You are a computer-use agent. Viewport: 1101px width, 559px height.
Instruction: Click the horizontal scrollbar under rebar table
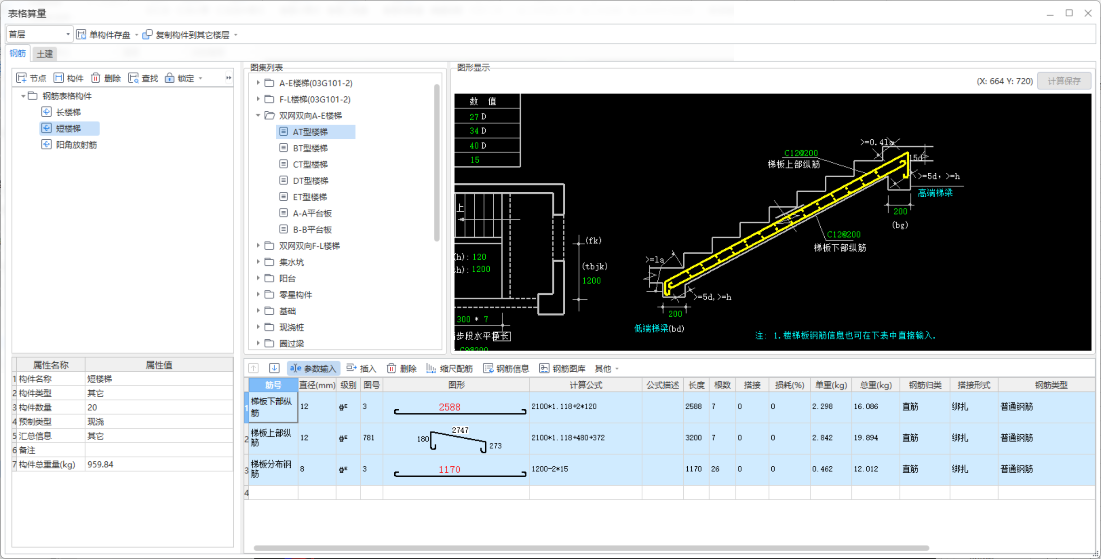(x=591, y=548)
